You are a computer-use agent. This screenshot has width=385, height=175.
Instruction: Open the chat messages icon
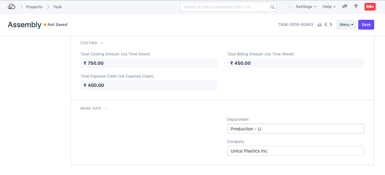click(x=345, y=6)
